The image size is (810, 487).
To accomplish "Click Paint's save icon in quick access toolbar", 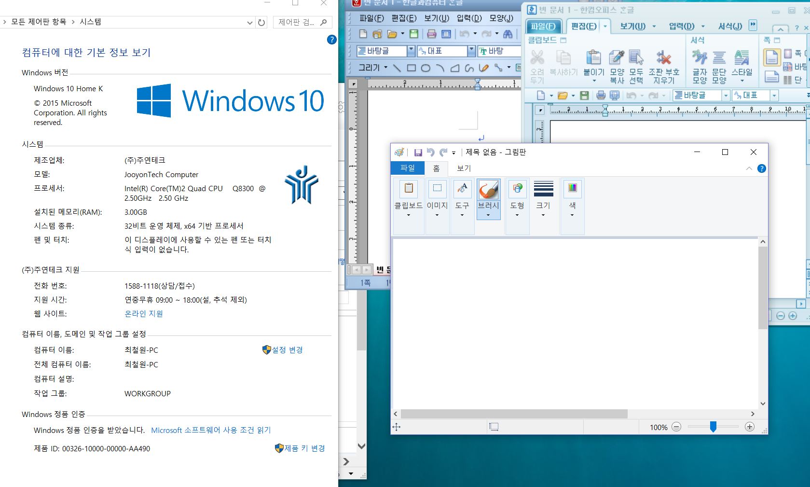I will [418, 153].
